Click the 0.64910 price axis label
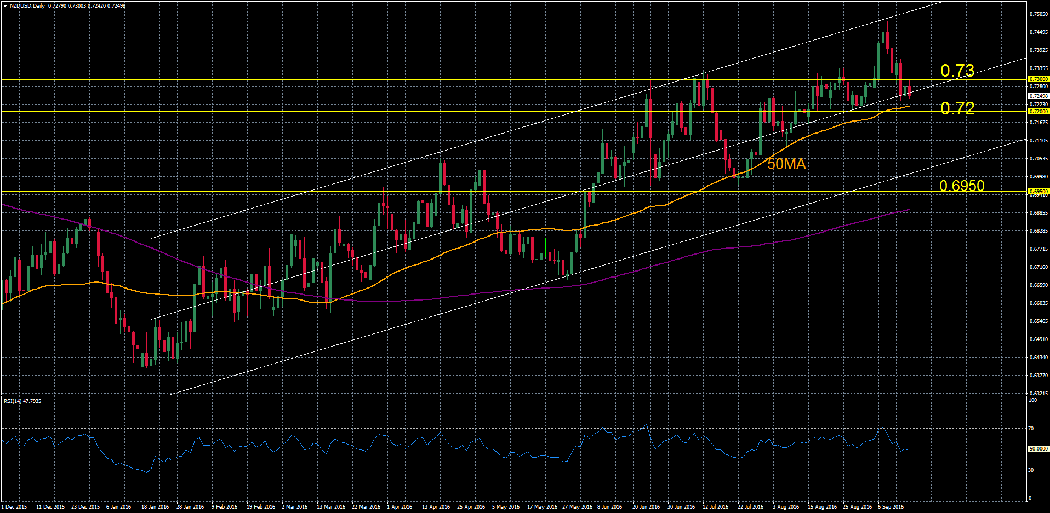The image size is (1050, 513). (x=1039, y=339)
